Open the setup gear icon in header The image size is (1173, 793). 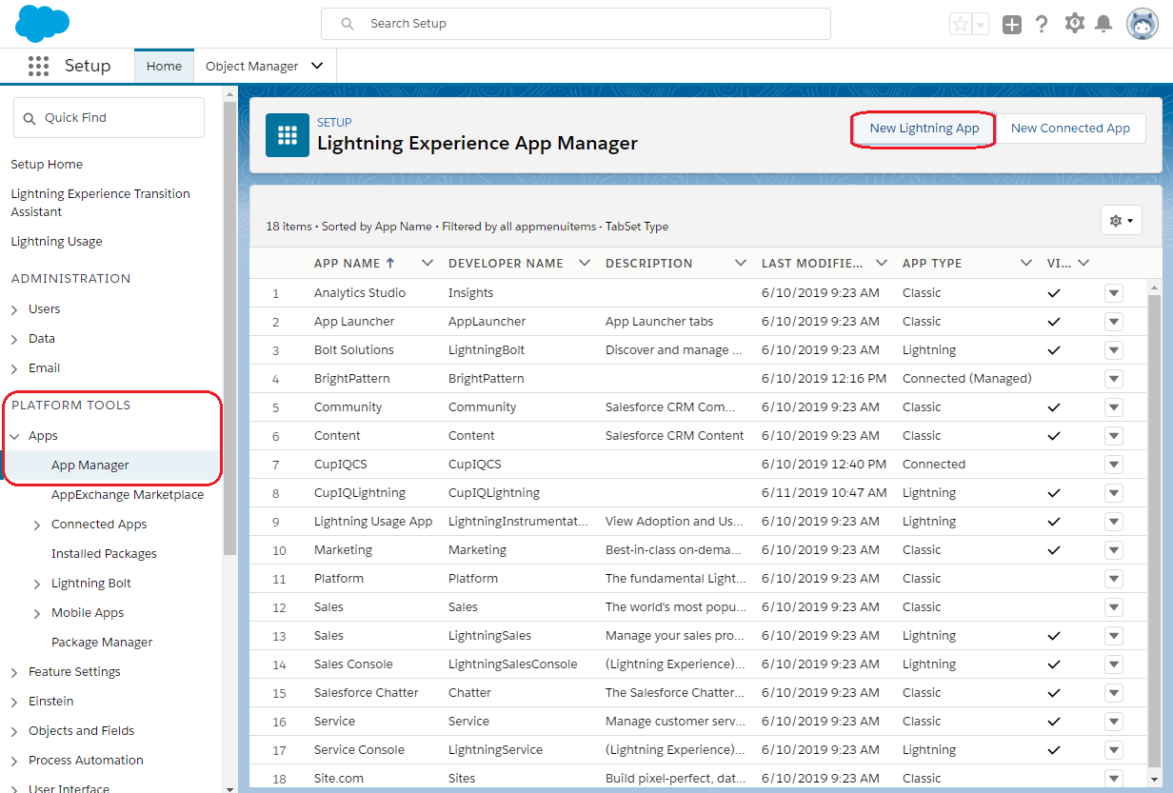point(1074,24)
